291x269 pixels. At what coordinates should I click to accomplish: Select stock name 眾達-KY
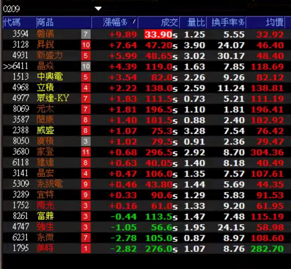click(53, 98)
